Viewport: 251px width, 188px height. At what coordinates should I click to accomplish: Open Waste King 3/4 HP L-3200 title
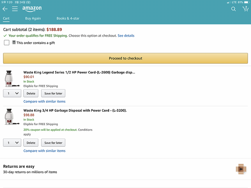pos(75,110)
